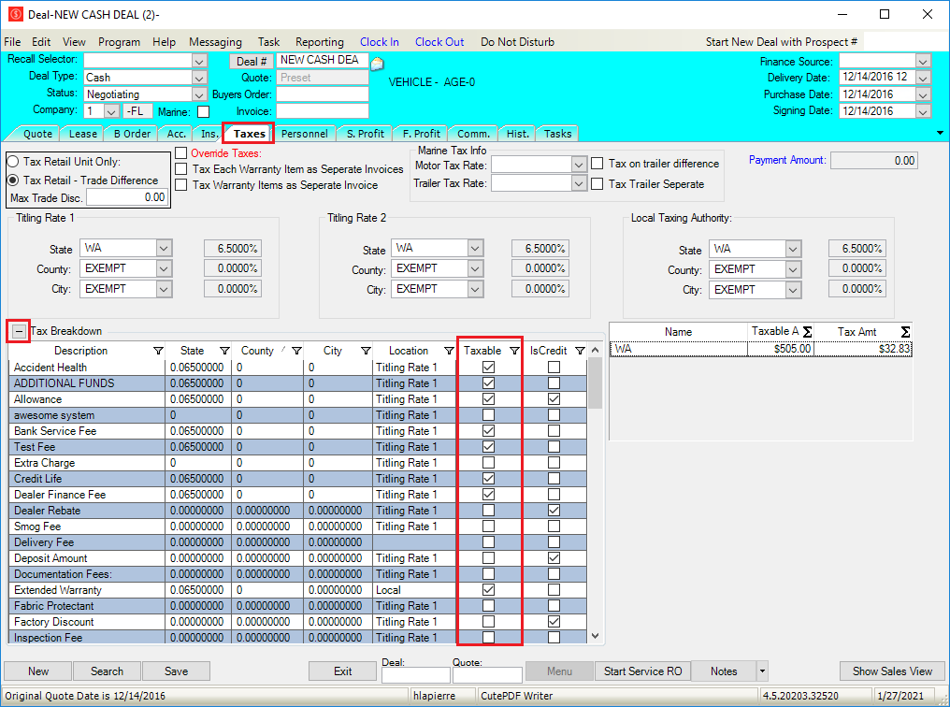
Task: Click the Taxable column filter icon
Action: 514,351
